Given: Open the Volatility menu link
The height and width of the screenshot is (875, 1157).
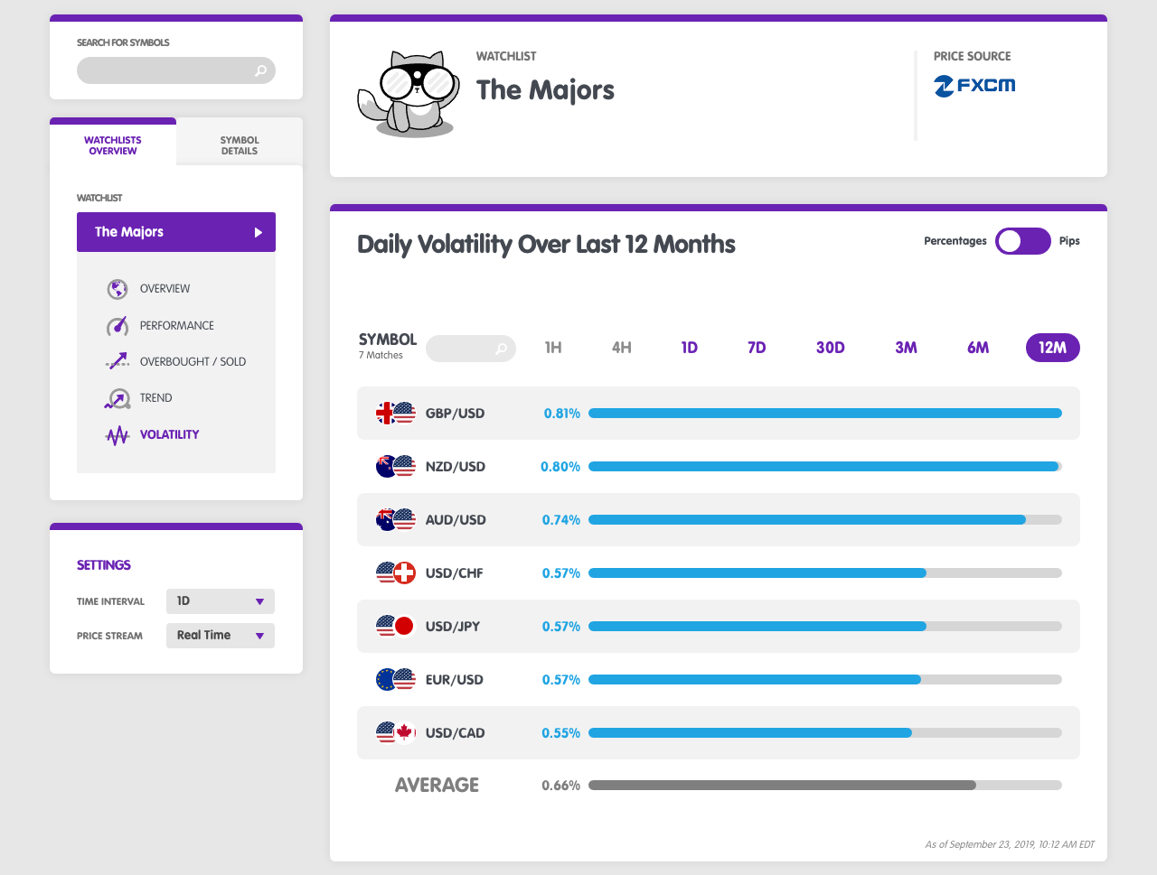Looking at the screenshot, I should (x=169, y=435).
